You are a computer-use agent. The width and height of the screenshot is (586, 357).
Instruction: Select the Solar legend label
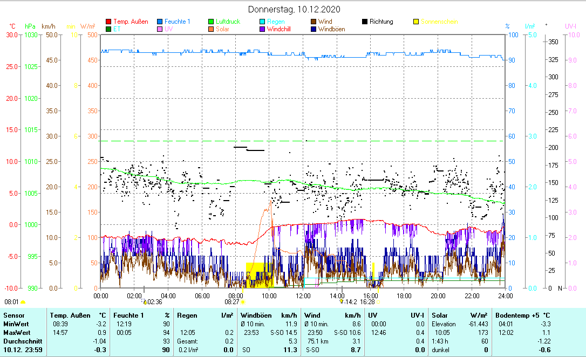tap(222, 29)
